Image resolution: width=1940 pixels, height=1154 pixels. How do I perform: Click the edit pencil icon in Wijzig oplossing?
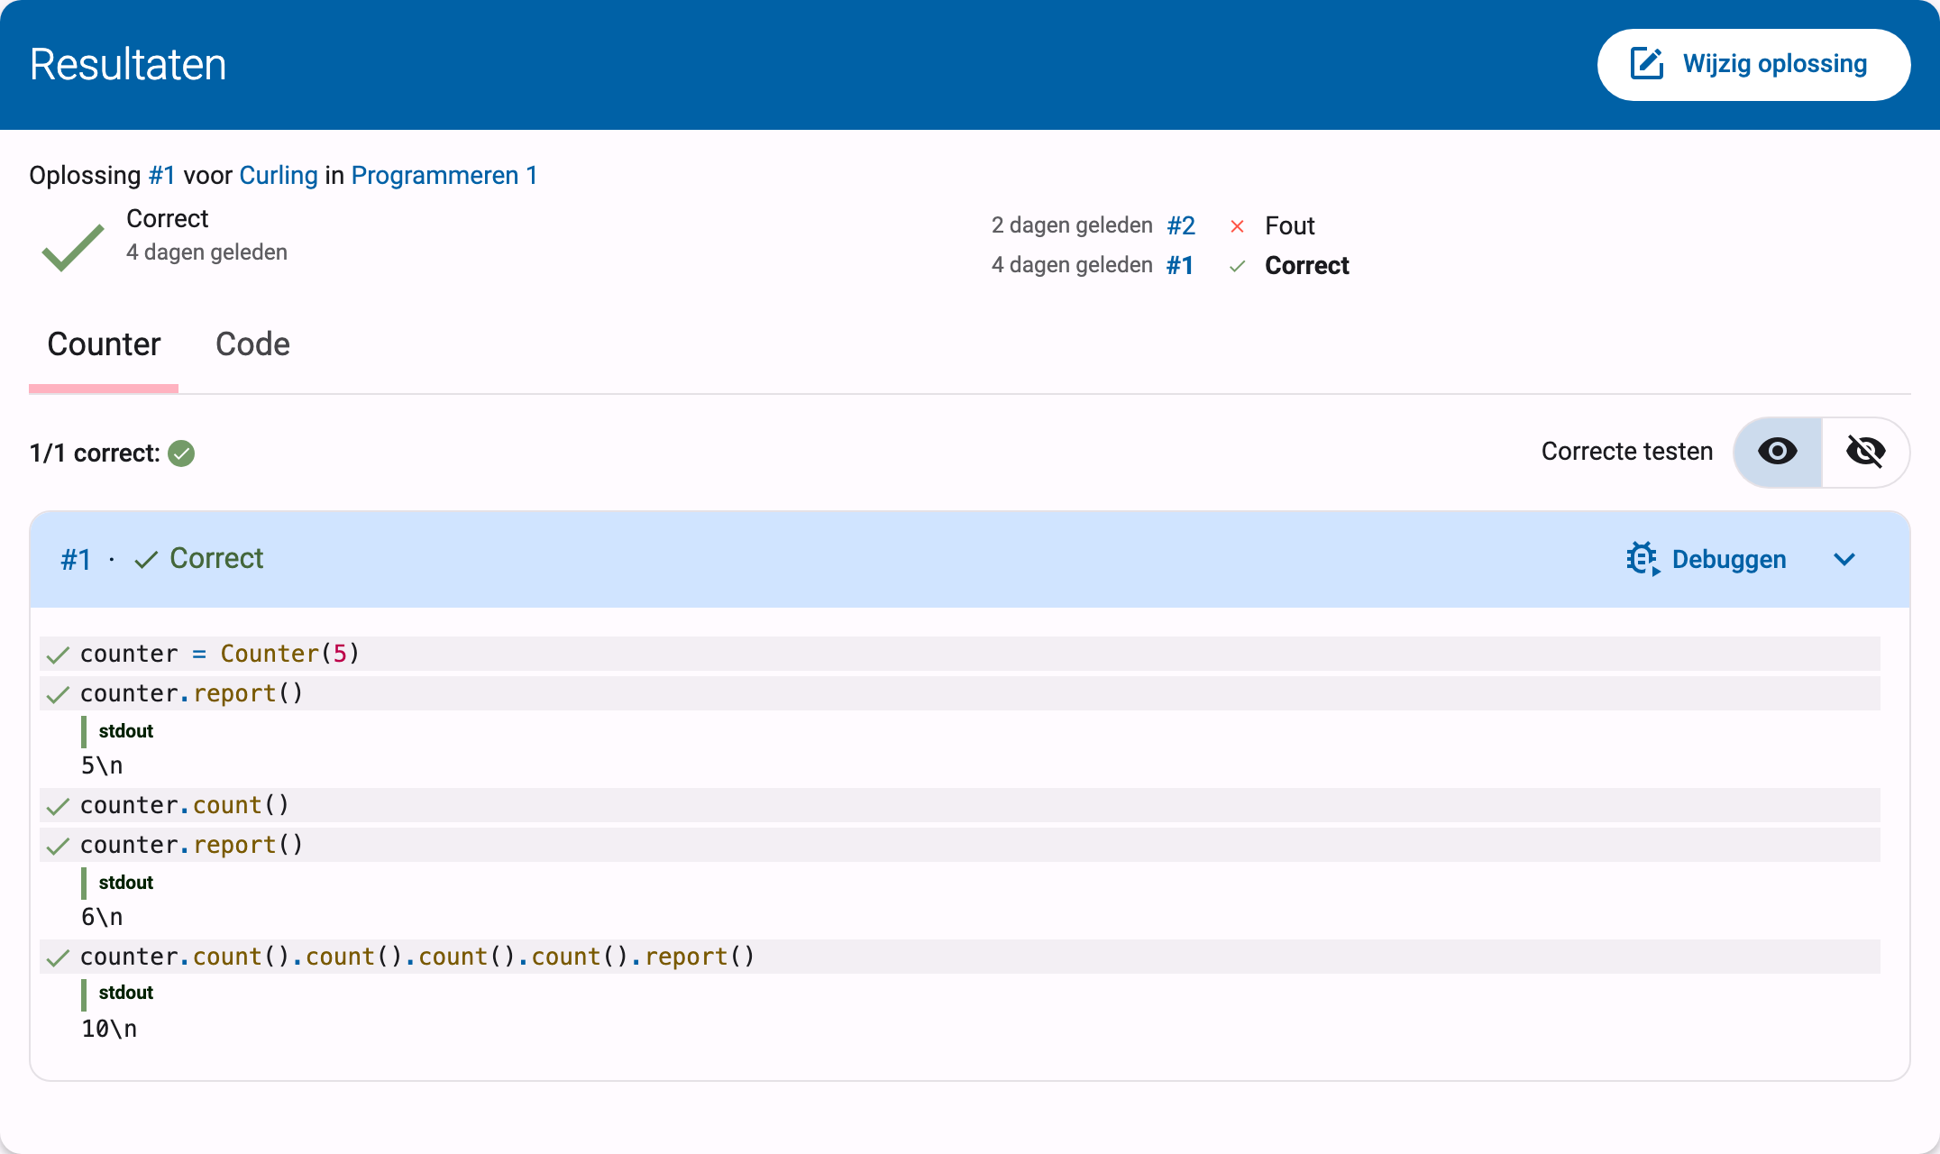click(1647, 64)
